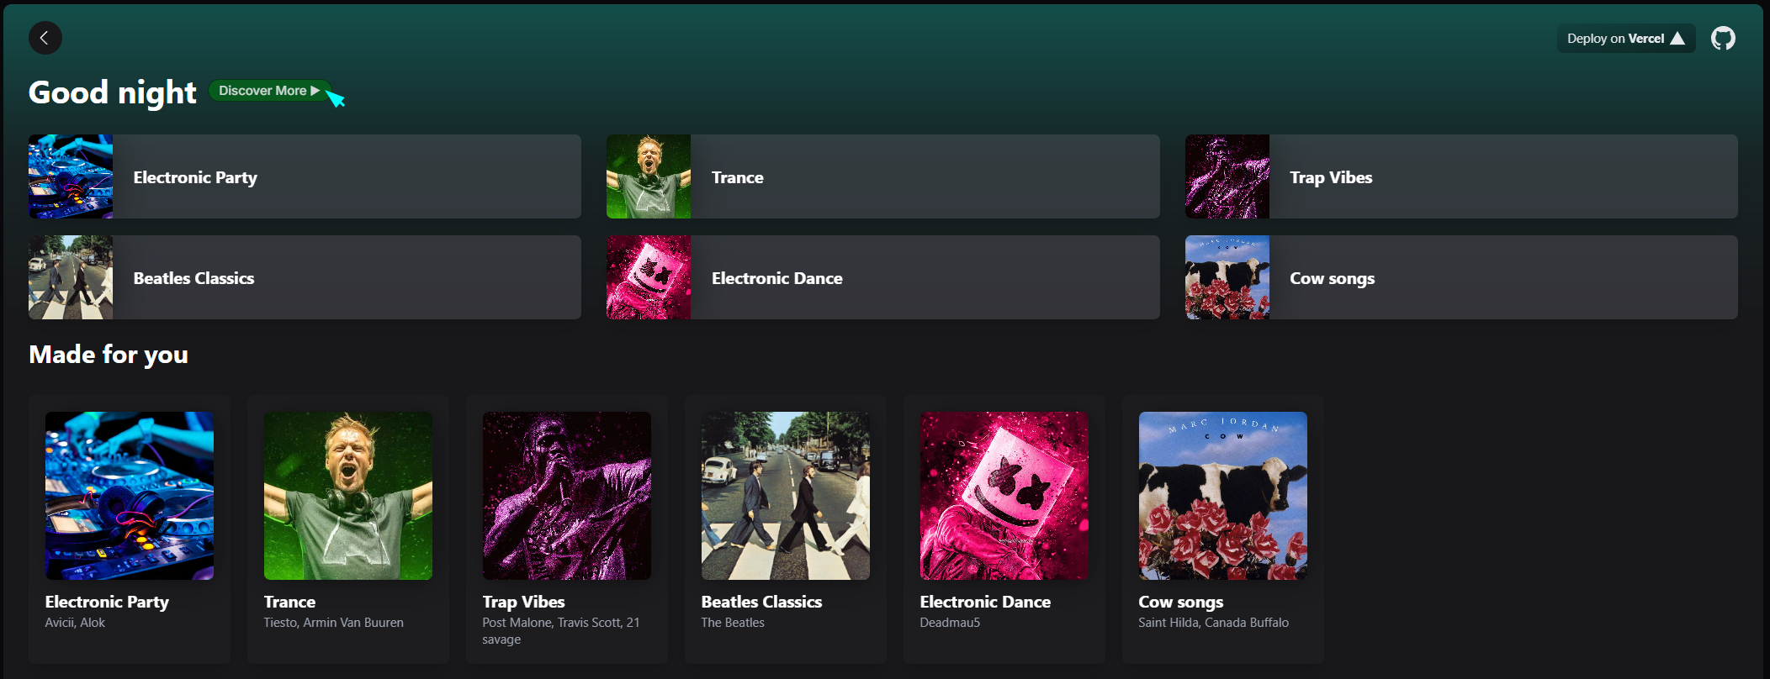The image size is (1770, 679).
Task: Click the Cow songs card title
Action: click(1180, 603)
